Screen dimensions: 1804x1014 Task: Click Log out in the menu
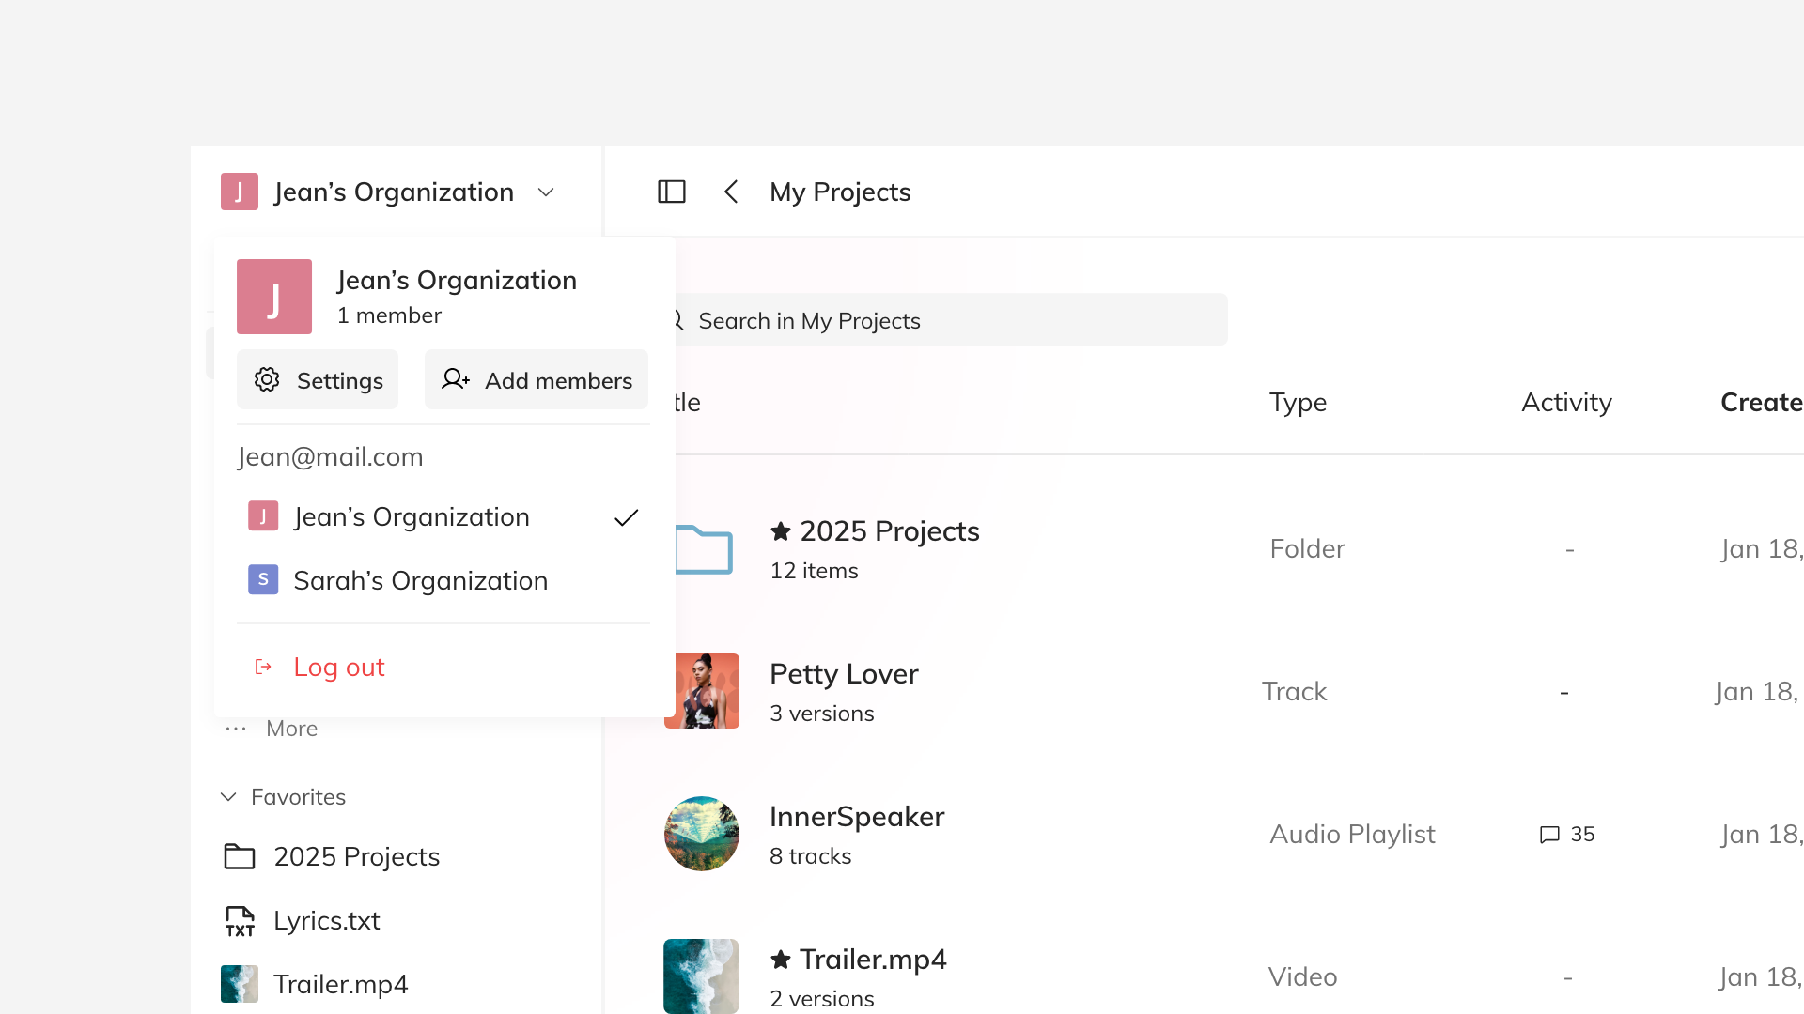338,668
